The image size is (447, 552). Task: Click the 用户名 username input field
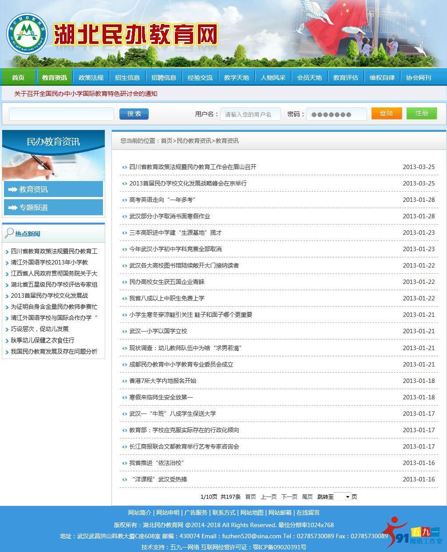250,114
